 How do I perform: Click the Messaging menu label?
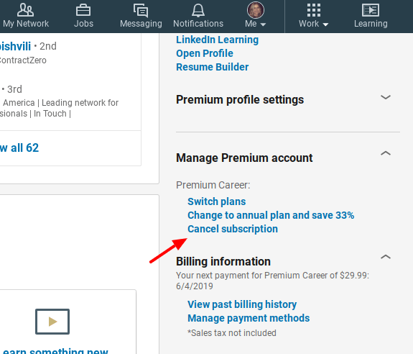(x=141, y=24)
